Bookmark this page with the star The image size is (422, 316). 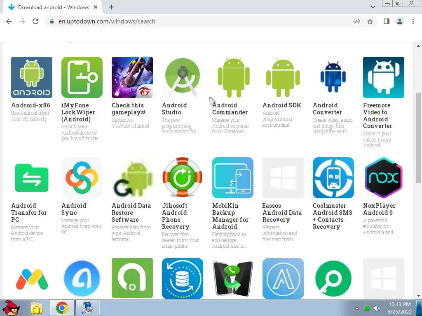tap(370, 21)
